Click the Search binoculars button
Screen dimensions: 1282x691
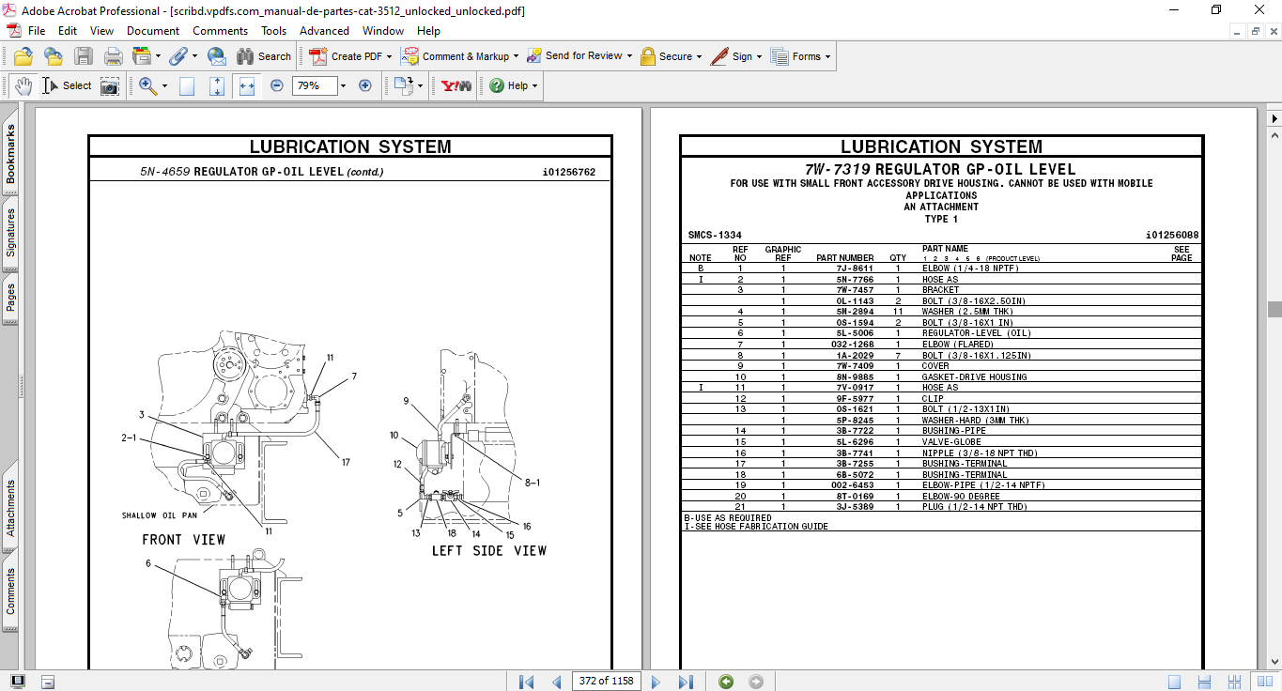264,56
